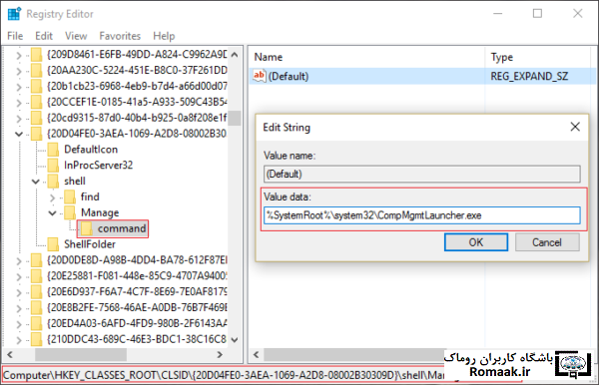Close the Edit String dialog

click(x=575, y=127)
